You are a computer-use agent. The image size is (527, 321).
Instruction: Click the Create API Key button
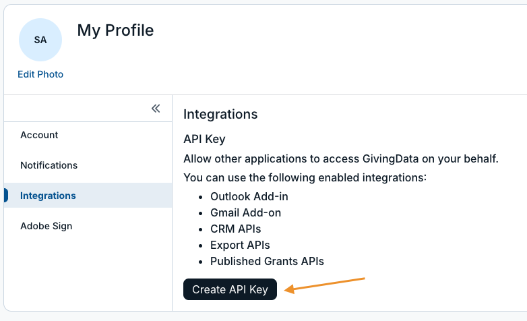[230, 289]
